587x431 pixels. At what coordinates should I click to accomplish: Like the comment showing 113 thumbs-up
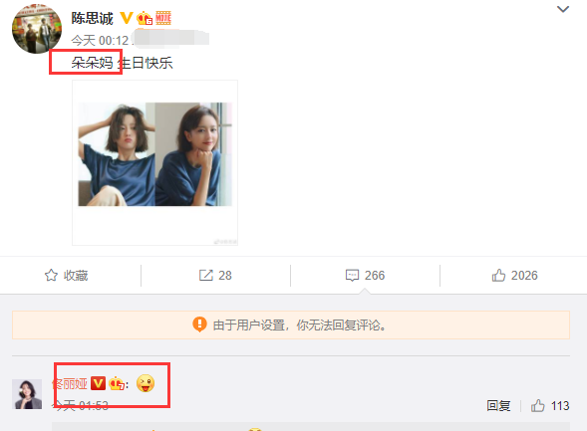550,406
